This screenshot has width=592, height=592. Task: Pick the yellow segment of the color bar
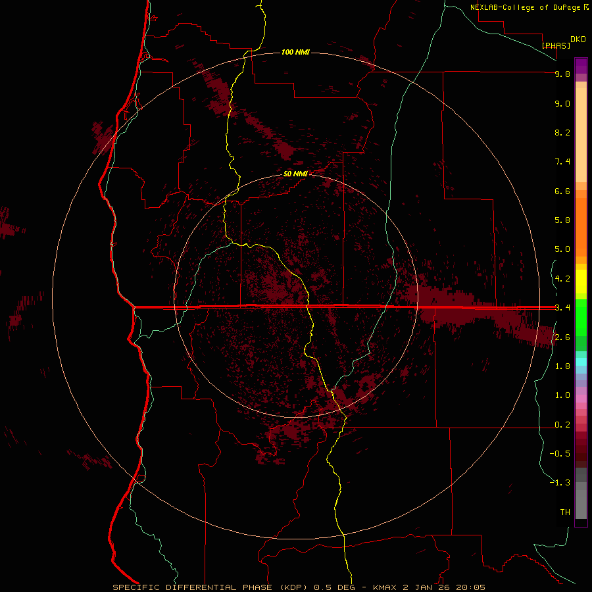tap(581, 282)
